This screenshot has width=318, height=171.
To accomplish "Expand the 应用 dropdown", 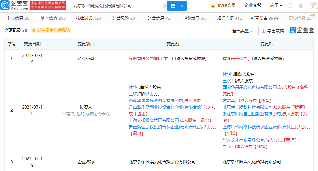I will pyautogui.click(x=276, y=6).
